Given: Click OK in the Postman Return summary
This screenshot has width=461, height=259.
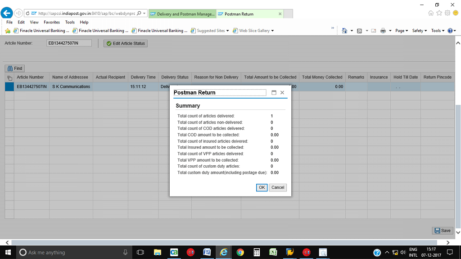Looking at the screenshot, I should (262, 187).
